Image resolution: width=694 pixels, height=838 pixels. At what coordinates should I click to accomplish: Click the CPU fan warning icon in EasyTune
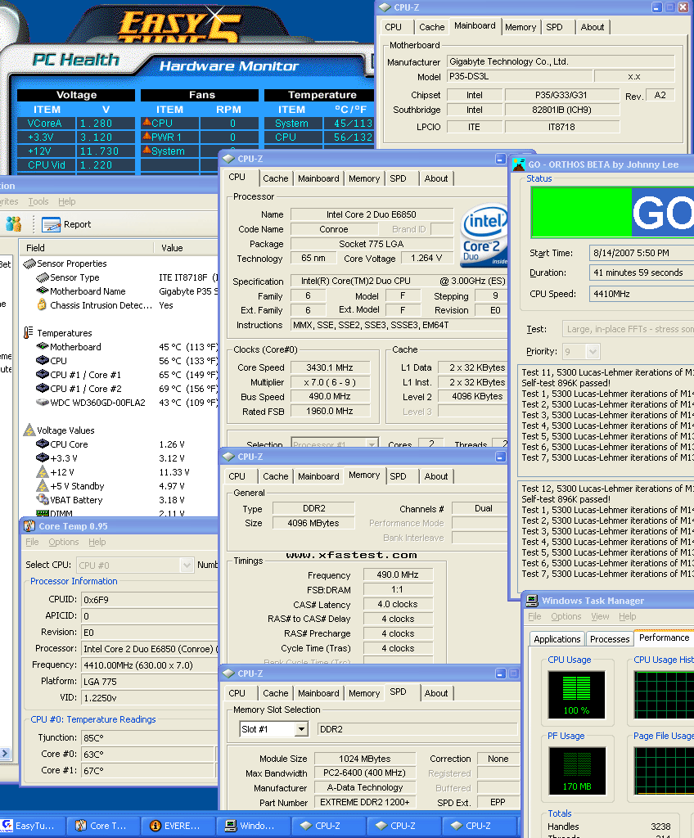click(x=146, y=123)
